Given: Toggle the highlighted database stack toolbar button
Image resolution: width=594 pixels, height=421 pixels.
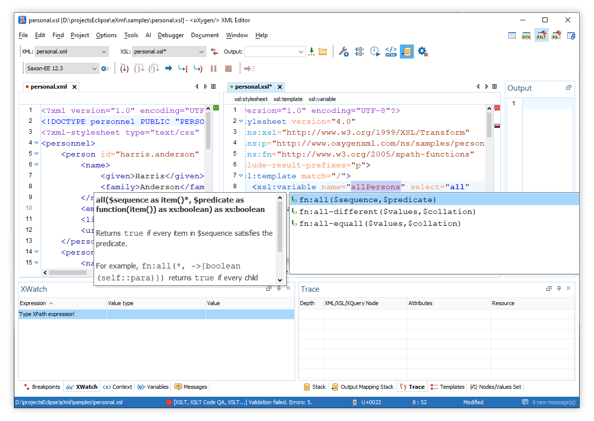Looking at the screenshot, I should [407, 52].
